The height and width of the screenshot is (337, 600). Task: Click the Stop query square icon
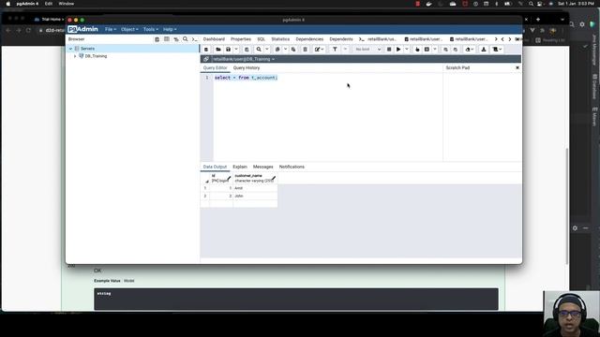pos(389,50)
